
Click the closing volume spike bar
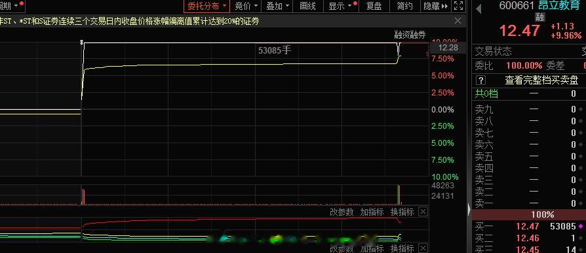pos(399,195)
